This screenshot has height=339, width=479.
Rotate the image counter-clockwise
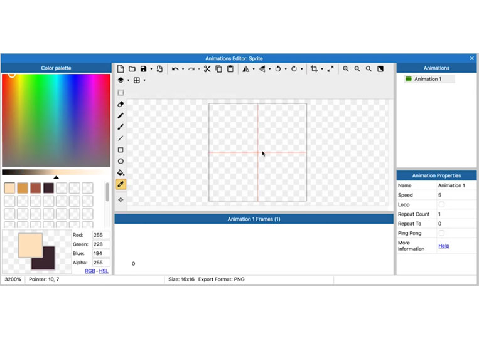pyautogui.click(x=278, y=69)
